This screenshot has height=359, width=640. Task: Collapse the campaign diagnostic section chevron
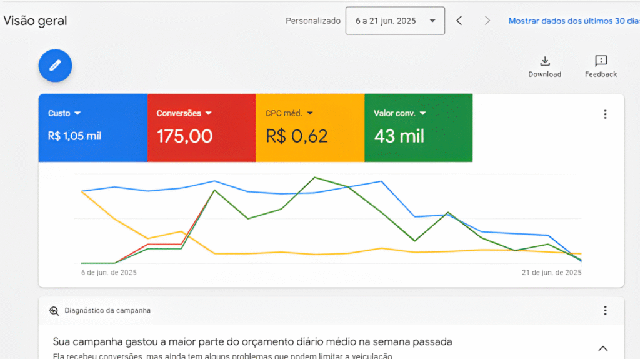coord(603,348)
